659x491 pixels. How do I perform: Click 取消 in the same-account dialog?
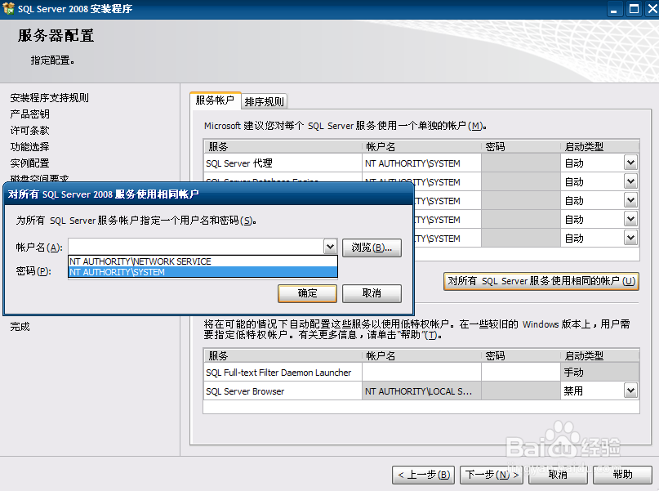[372, 293]
